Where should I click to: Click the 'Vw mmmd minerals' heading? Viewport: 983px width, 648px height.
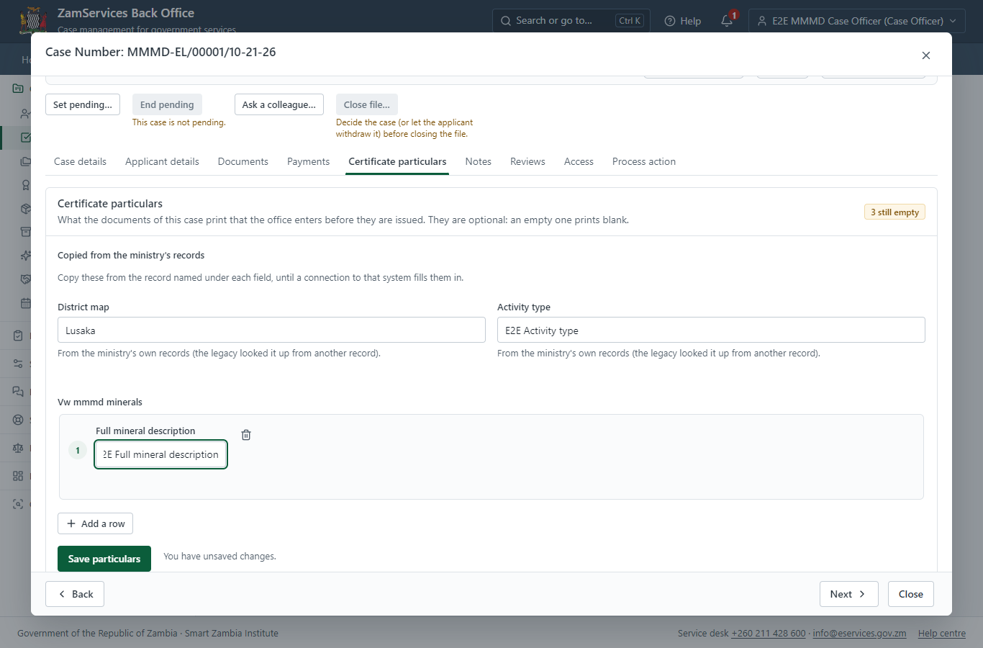[100, 402]
